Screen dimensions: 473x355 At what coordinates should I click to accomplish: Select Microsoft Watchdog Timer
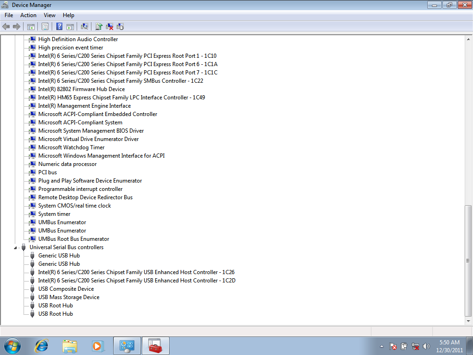(x=72, y=147)
